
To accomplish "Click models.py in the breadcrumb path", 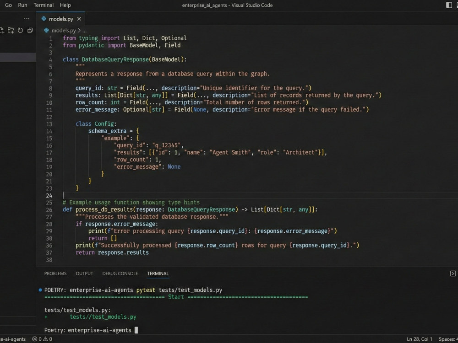I will 64,30.
